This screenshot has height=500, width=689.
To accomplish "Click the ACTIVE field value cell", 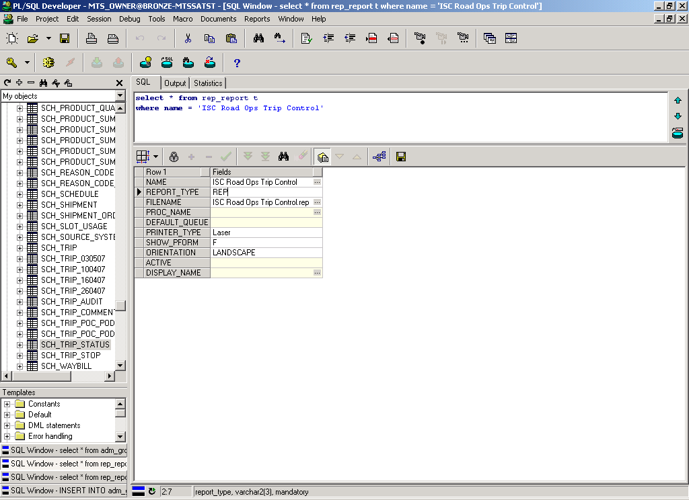I will pos(266,263).
